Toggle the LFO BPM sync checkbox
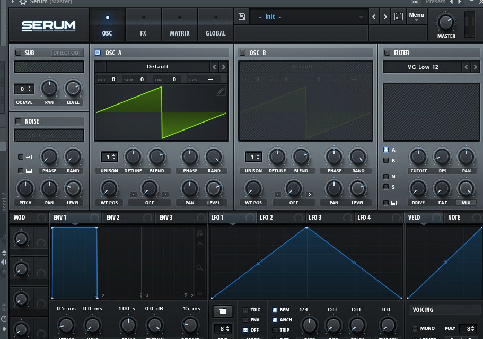 [x=275, y=310]
